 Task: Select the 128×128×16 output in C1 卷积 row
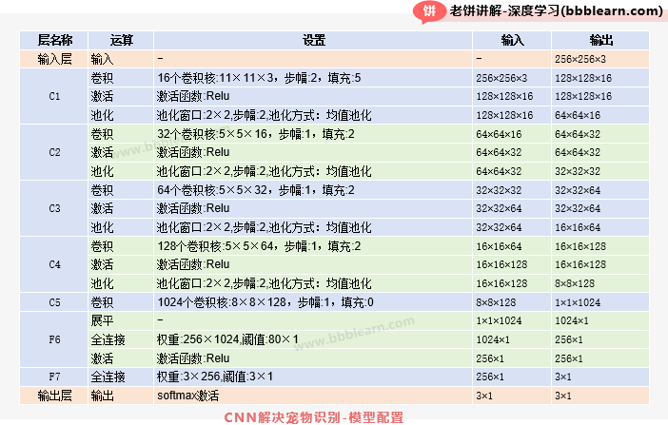[600, 78]
